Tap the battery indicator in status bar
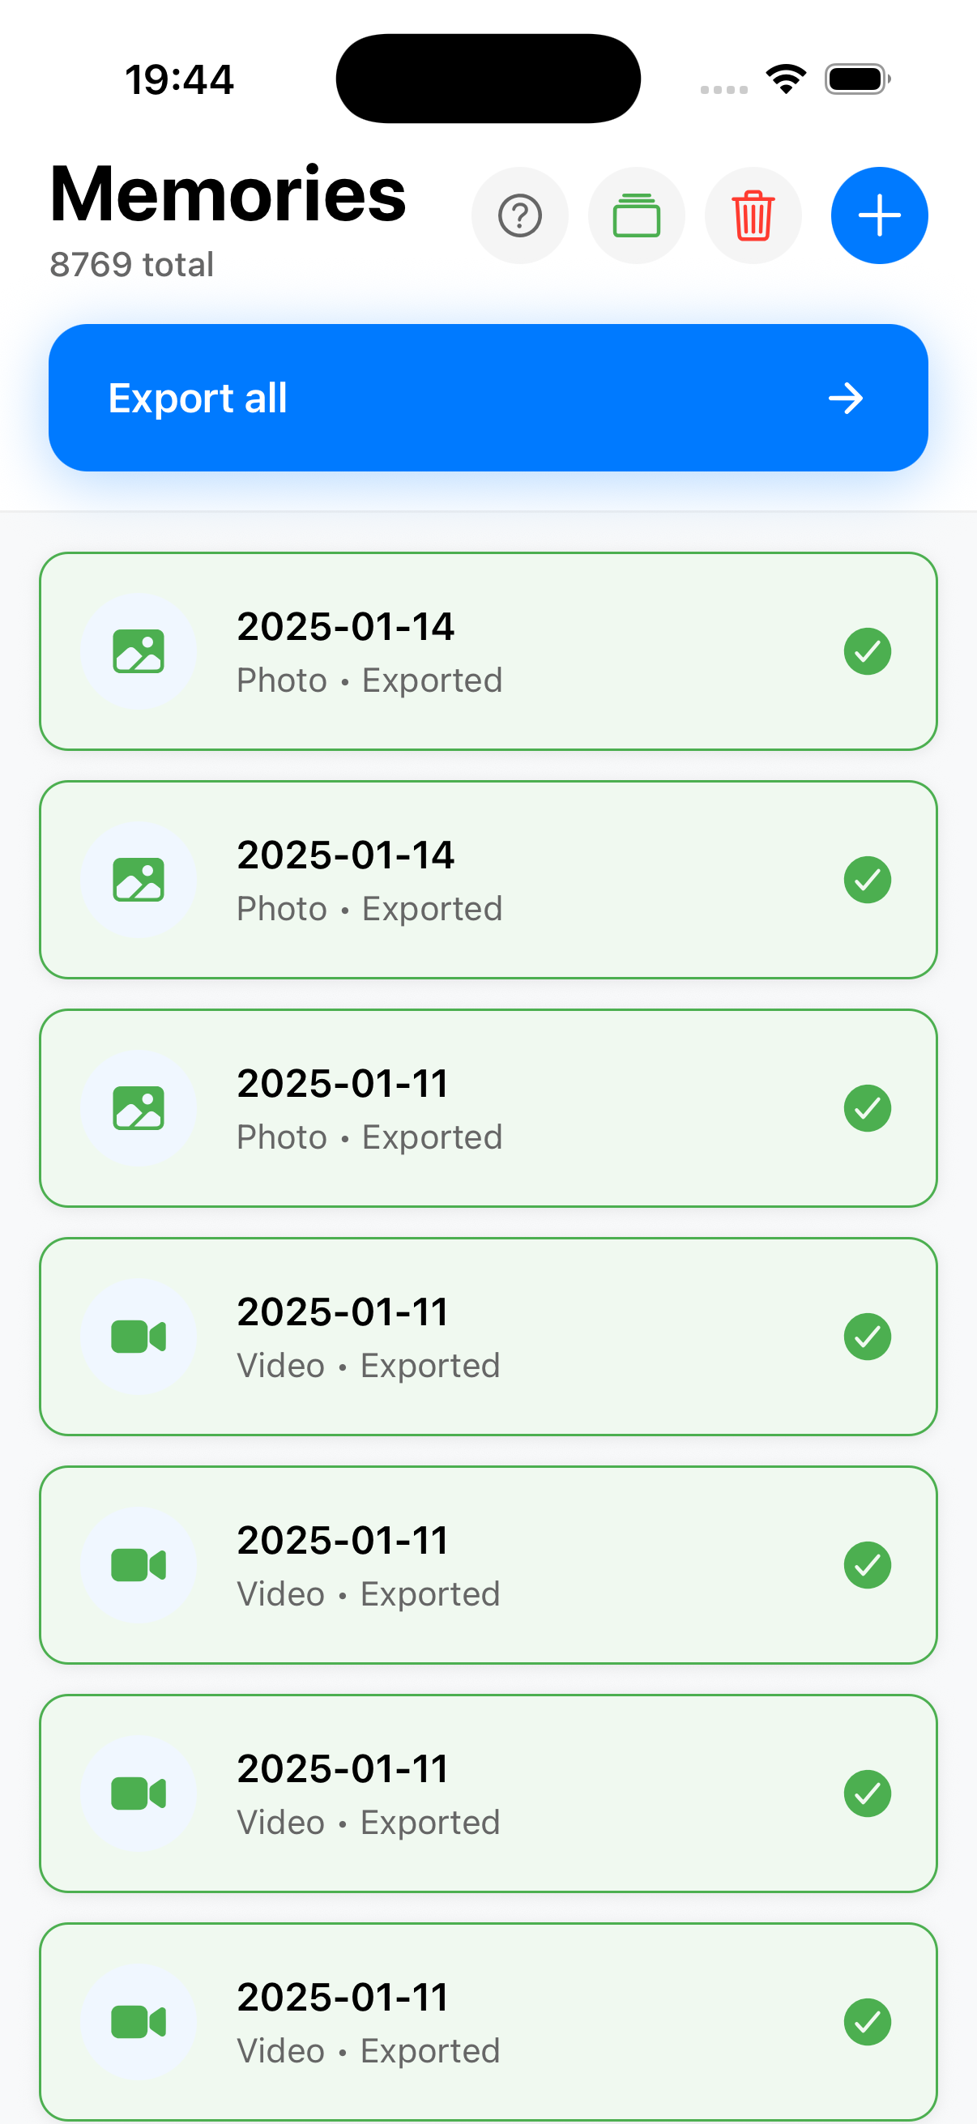 coord(856,79)
